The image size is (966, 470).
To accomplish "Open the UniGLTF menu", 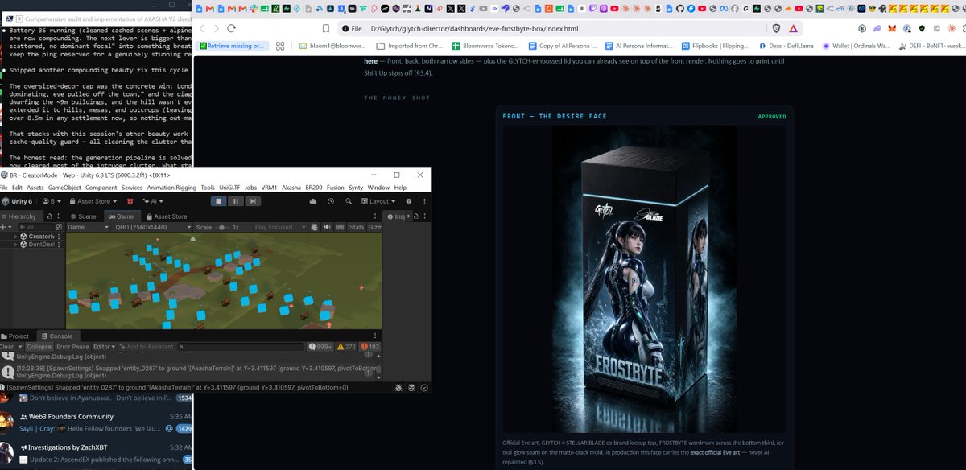I will (x=230, y=188).
